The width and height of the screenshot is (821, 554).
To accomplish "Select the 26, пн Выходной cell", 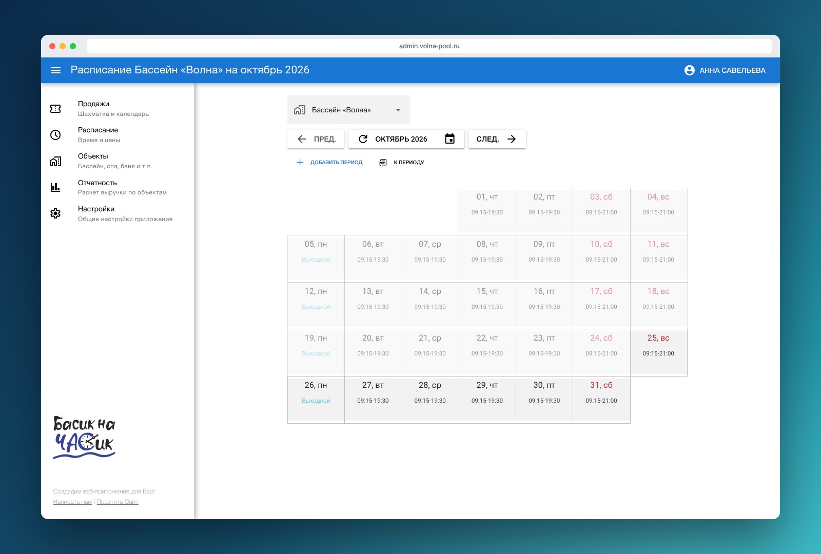I will (x=316, y=400).
